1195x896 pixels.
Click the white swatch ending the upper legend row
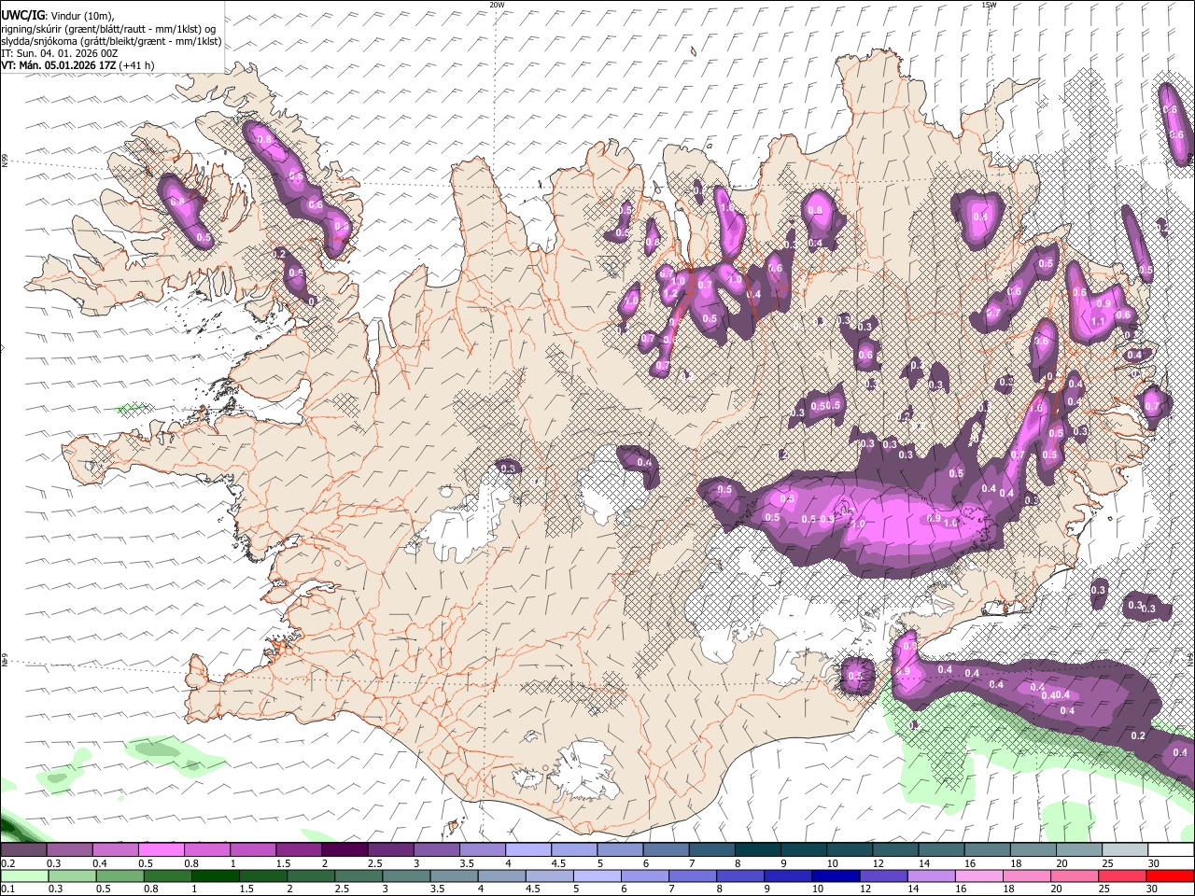point(1170,850)
